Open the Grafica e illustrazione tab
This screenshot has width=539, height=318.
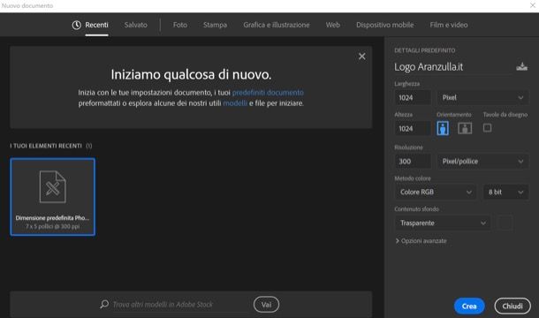[277, 25]
